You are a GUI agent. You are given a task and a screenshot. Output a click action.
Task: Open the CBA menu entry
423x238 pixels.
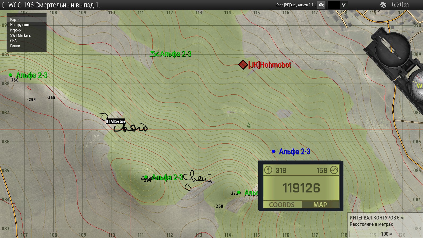13,41
